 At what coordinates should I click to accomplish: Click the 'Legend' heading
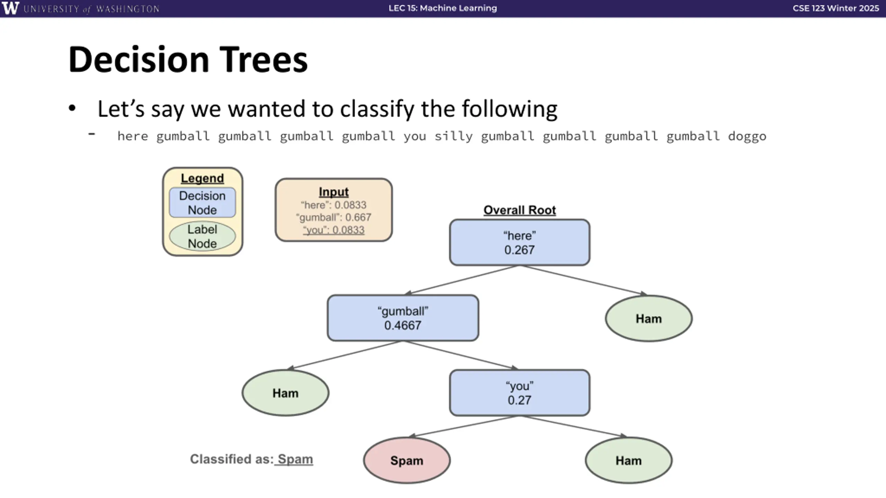click(x=202, y=178)
